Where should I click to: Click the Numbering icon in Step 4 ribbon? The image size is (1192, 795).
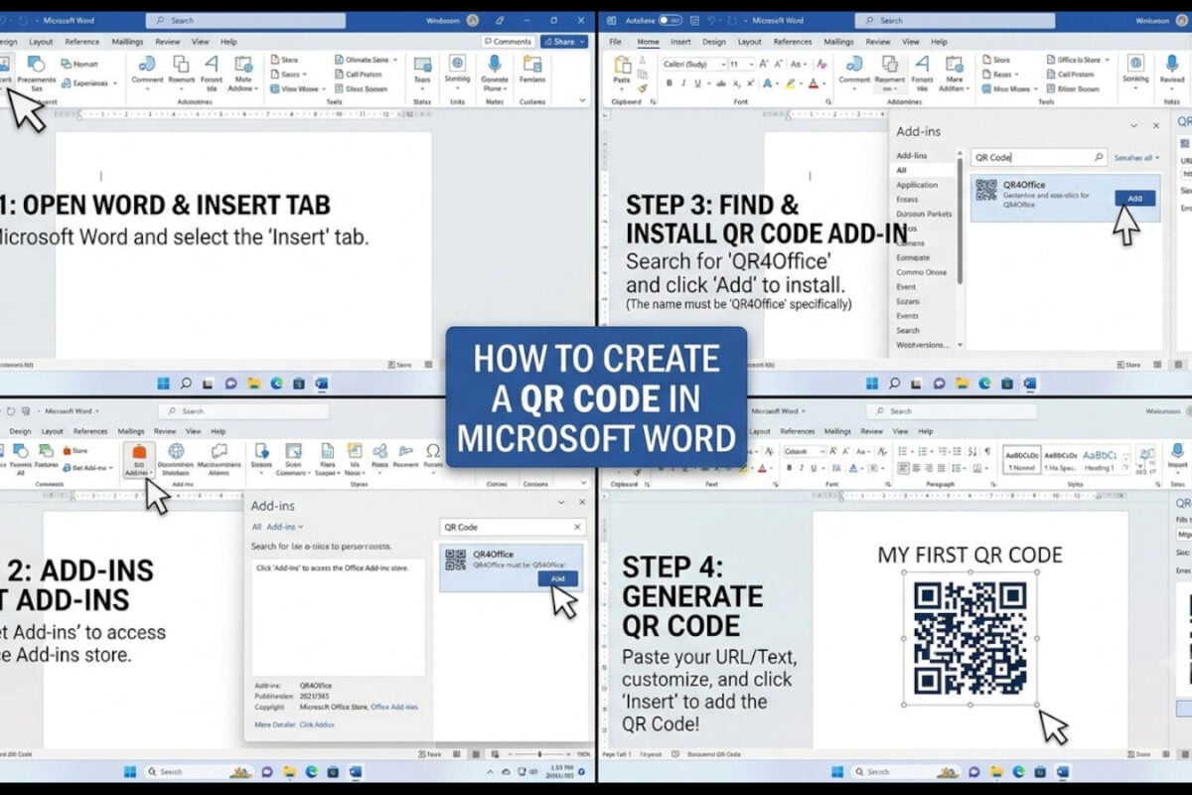pos(922,451)
